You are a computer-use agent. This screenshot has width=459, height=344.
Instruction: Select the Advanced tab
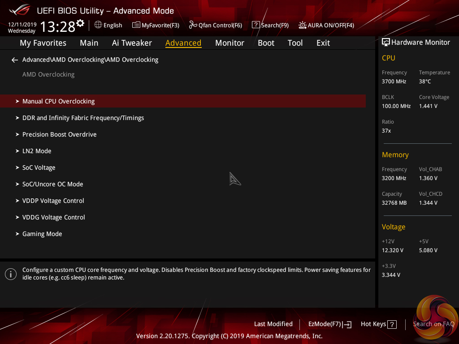coord(183,43)
